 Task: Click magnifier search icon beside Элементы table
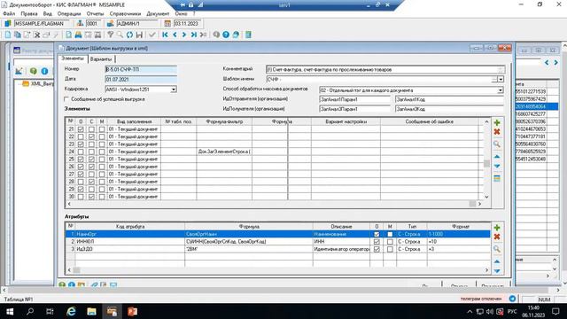[497, 144]
